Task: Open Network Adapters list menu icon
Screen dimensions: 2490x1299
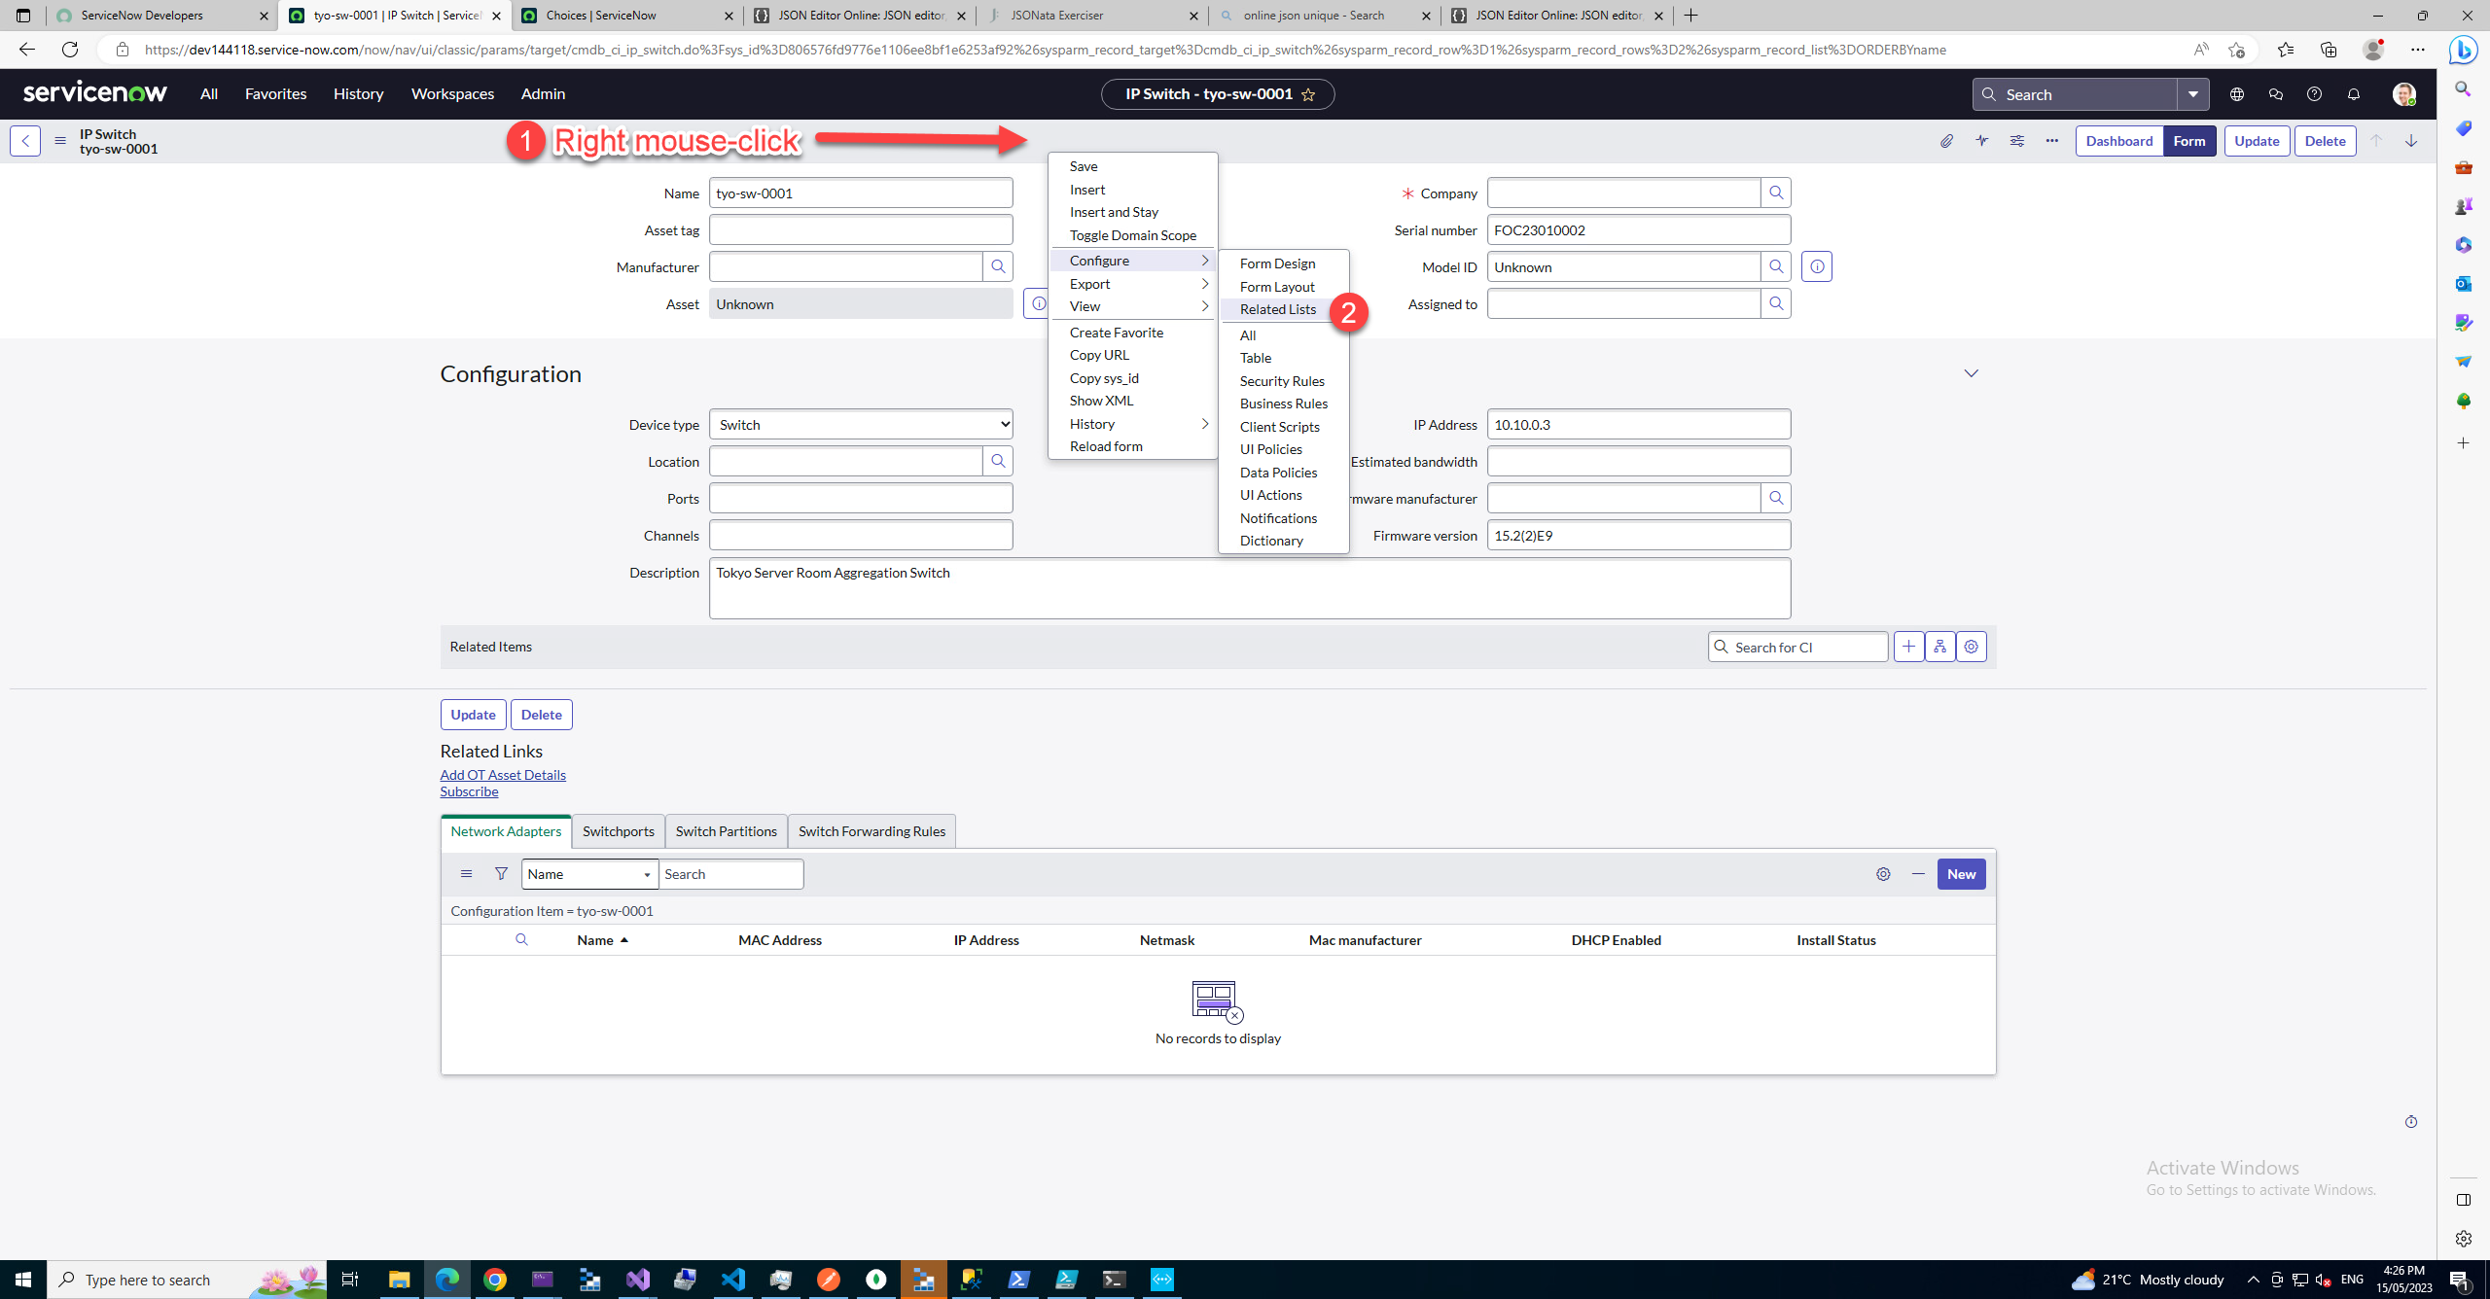Action: 466,874
